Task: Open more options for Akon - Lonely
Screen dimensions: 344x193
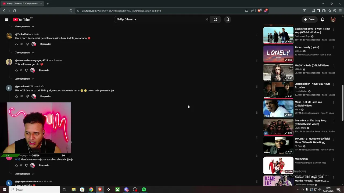Action: 334,48
